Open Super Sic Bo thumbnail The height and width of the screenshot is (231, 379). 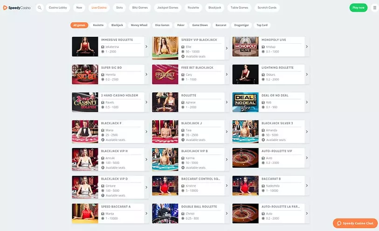[85, 75]
